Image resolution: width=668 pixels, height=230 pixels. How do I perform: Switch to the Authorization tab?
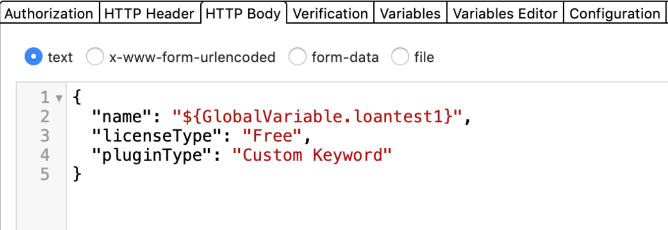(x=49, y=13)
